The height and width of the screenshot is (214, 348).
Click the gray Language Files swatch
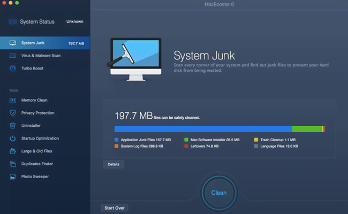pos(256,146)
